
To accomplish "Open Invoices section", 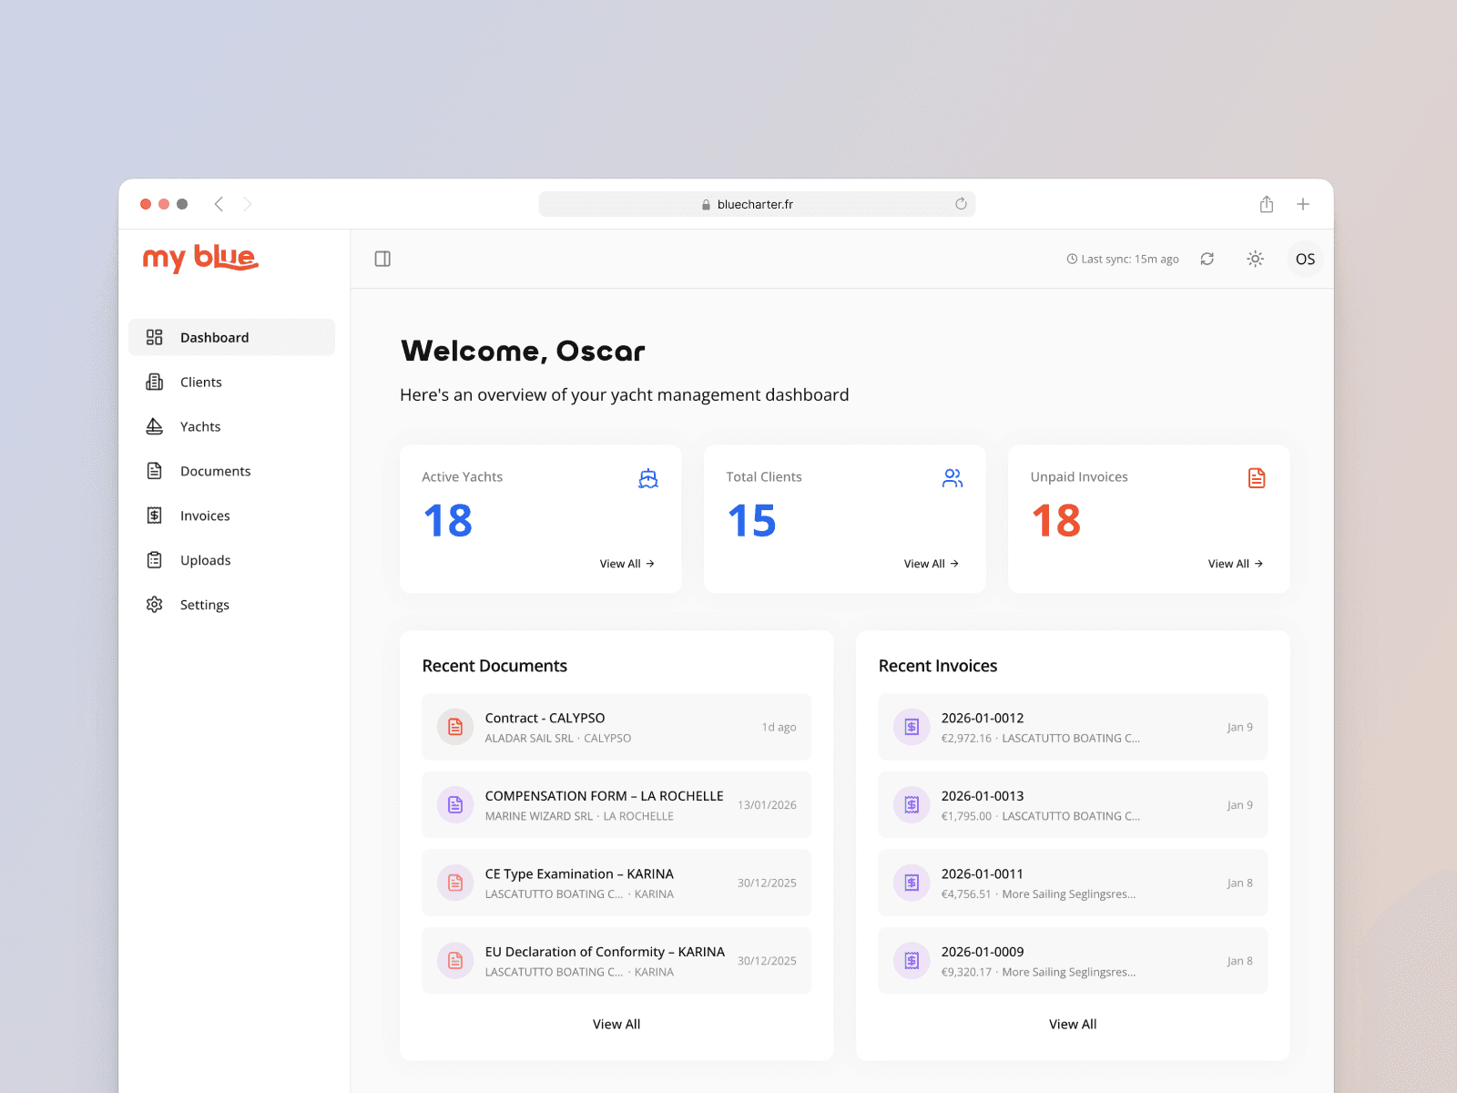I will [x=231, y=516].
